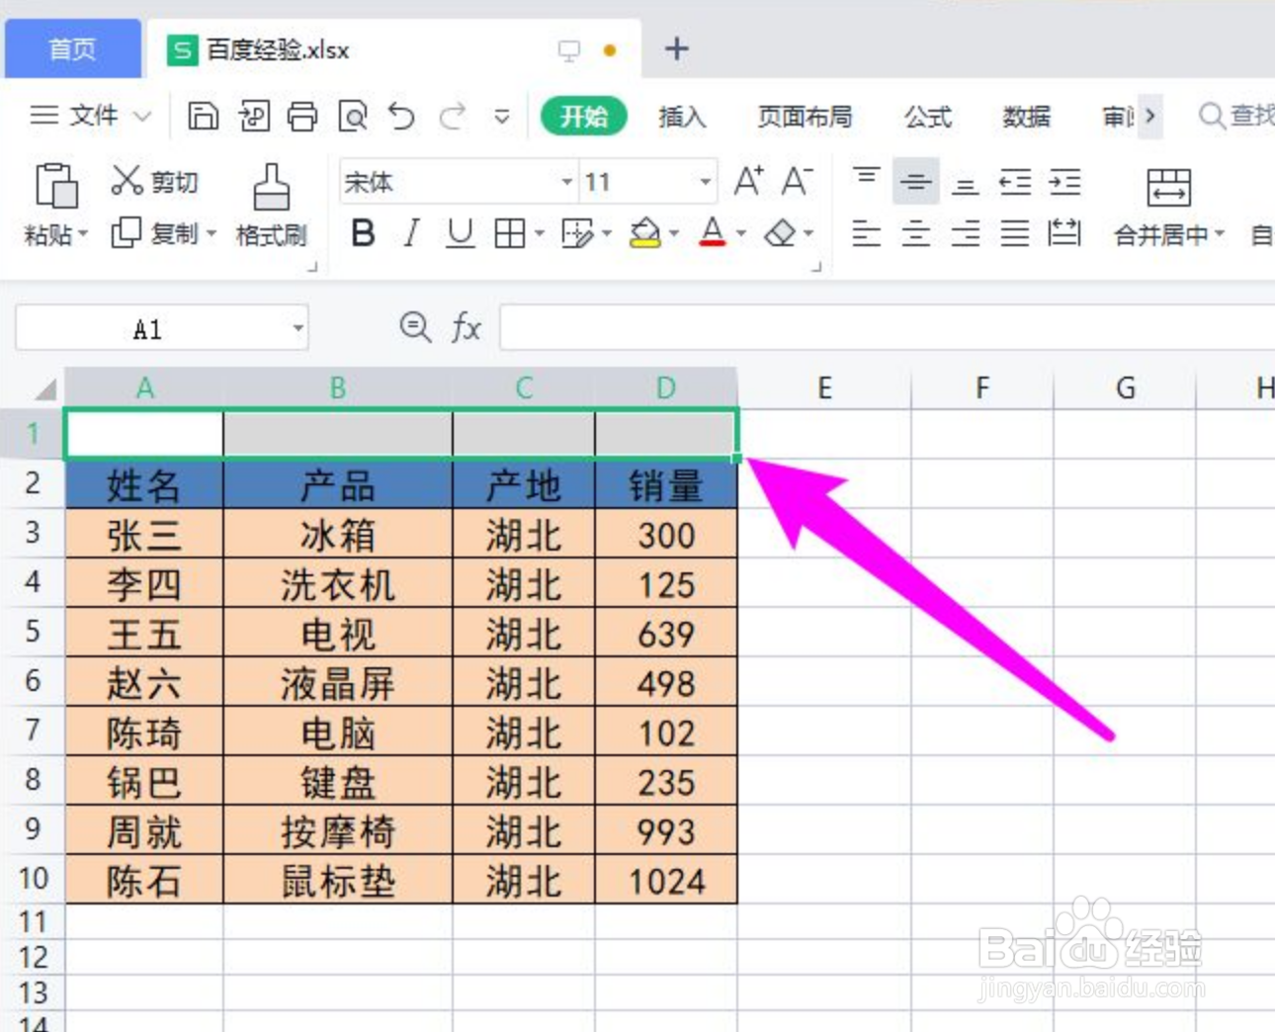Select the Save icon

click(x=205, y=116)
